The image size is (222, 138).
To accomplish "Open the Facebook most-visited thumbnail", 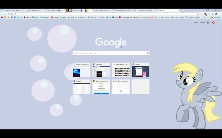I will click(x=101, y=70).
